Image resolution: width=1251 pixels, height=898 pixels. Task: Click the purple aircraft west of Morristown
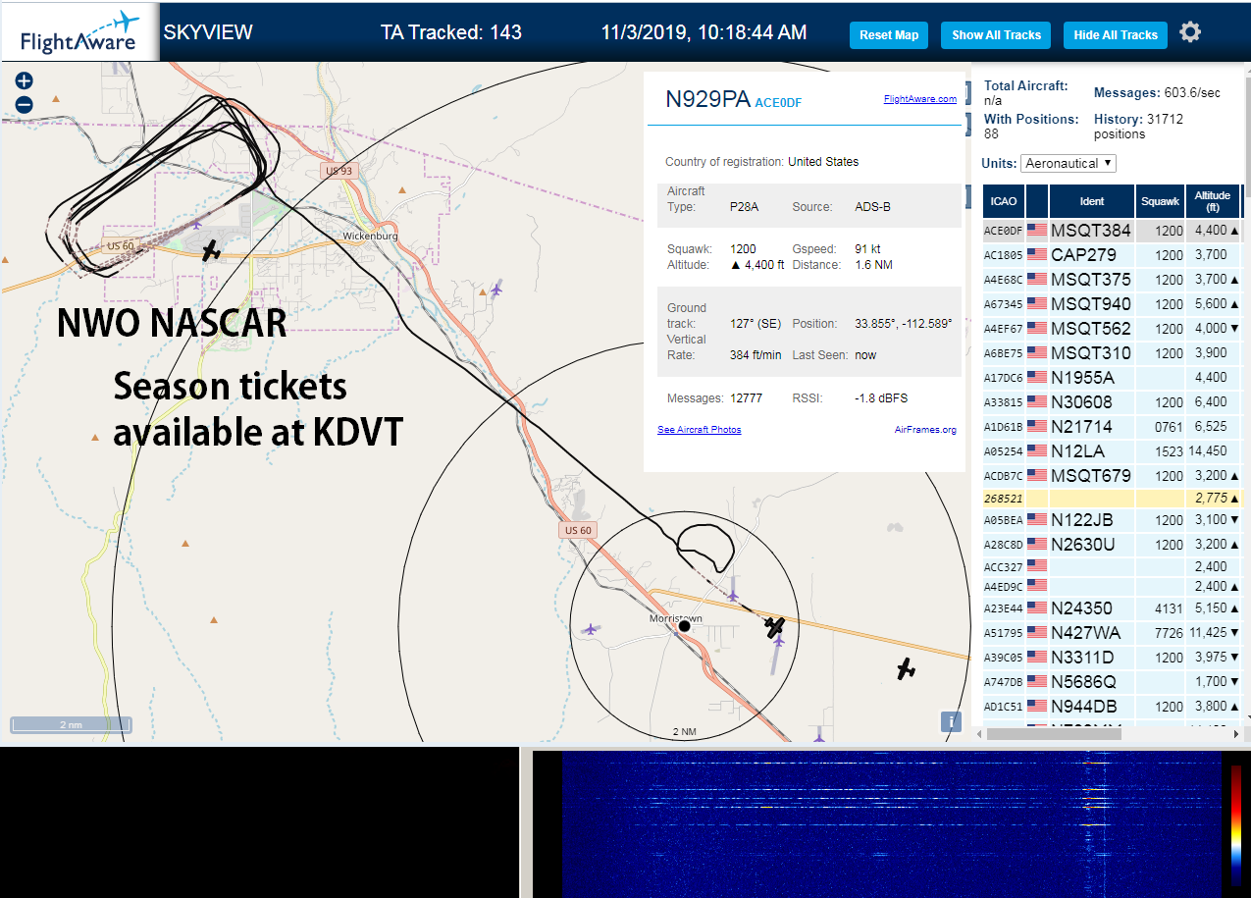pyautogui.click(x=591, y=629)
